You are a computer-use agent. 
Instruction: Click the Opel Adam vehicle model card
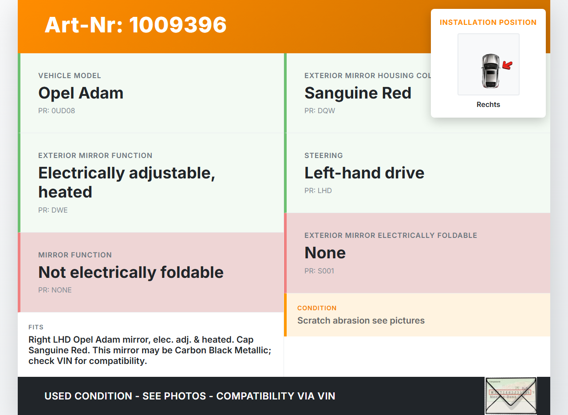[x=151, y=93]
